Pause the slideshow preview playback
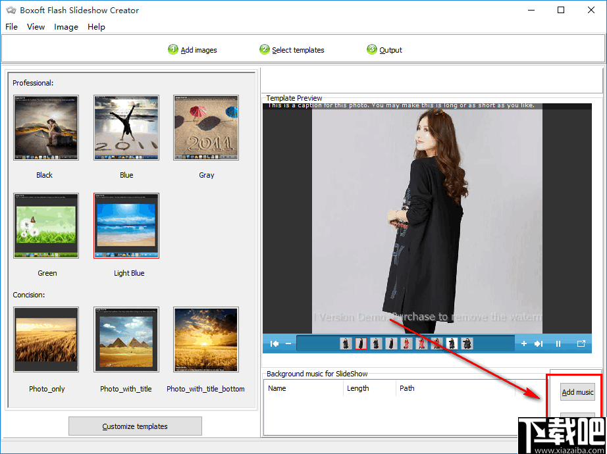 coord(558,343)
